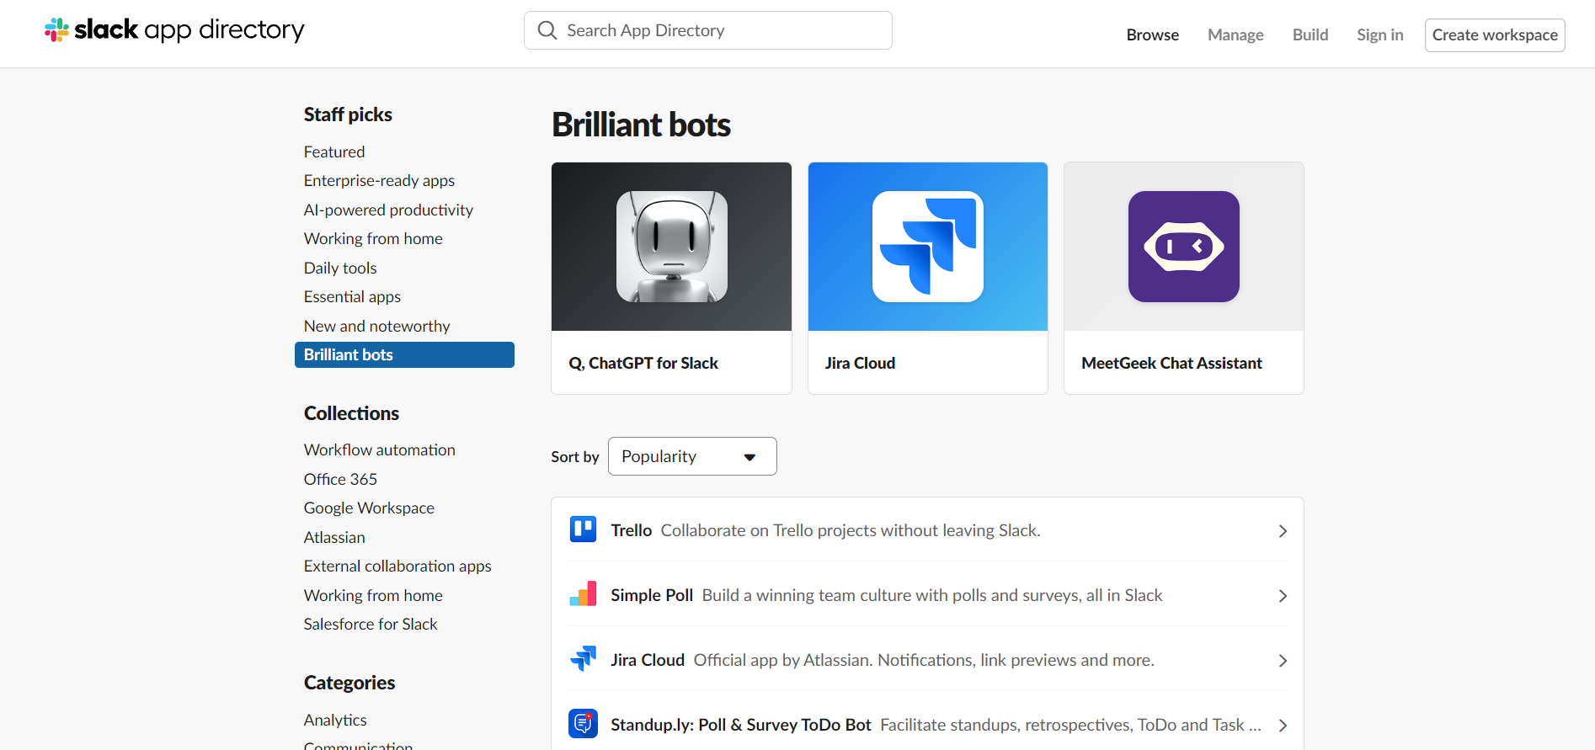The height and width of the screenshot is (750, 1595).
Task: Open the Office 365 collection
Action: 340,479
